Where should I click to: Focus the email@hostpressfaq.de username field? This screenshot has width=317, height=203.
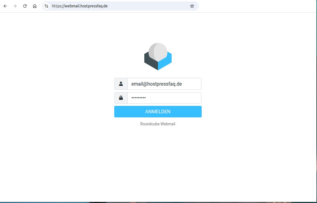(x=164, y=84)
